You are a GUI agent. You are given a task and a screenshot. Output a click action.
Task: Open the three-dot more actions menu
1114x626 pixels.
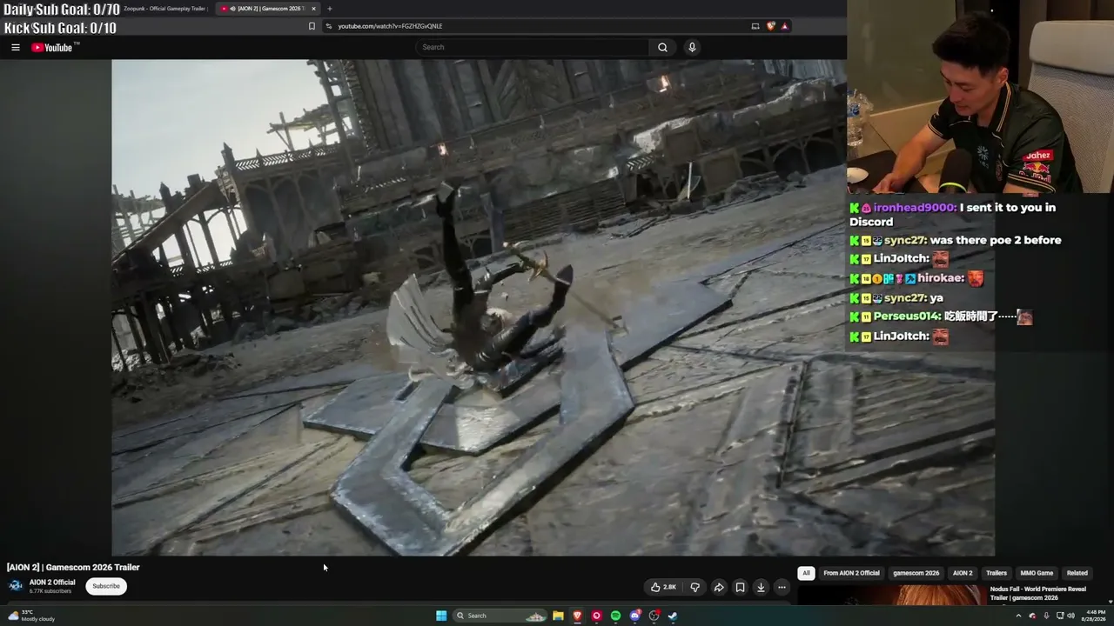click(x=782, y=587)
